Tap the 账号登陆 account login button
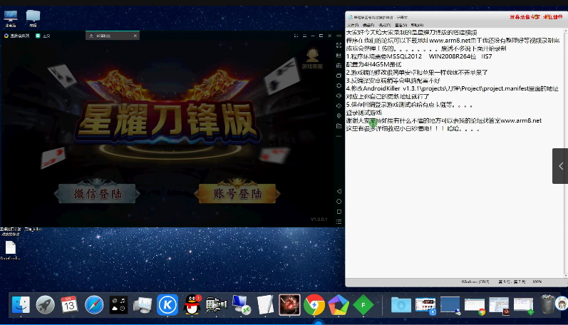 pyautogui.click(x=237, y=193)
